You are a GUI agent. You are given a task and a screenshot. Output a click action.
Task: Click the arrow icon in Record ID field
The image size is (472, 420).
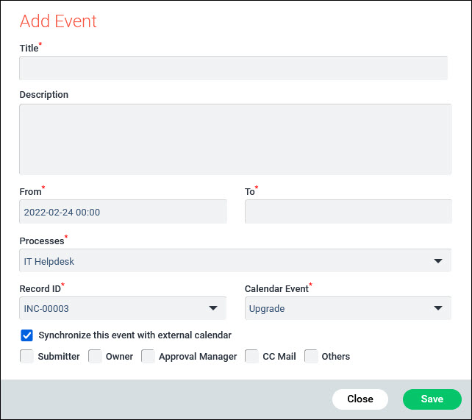coord(213,309)
